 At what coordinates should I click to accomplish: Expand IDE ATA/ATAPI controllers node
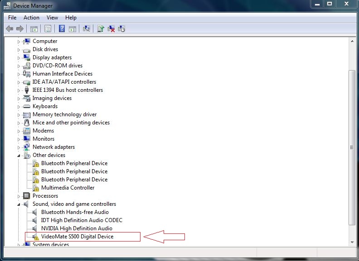(x=19, y=82)
